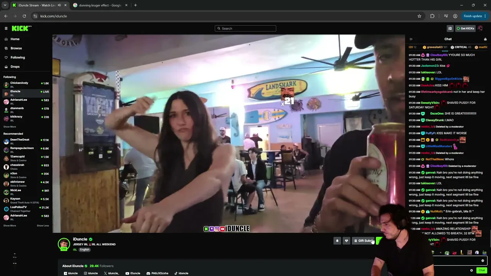The height and width of the screenshot is (276, 491).
Task: Click Cloutboy69 username in top chat message
Action: [x=438, y=55]
